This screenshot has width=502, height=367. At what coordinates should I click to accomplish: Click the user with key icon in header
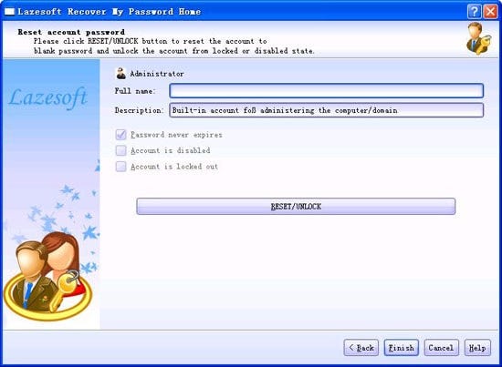tap(478, 38)
